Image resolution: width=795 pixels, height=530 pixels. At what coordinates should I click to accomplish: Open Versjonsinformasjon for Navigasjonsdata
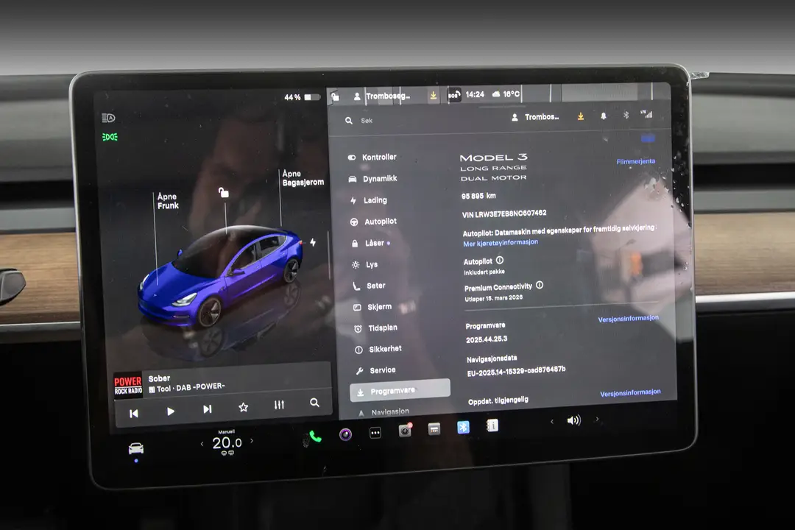coord(630,393)
